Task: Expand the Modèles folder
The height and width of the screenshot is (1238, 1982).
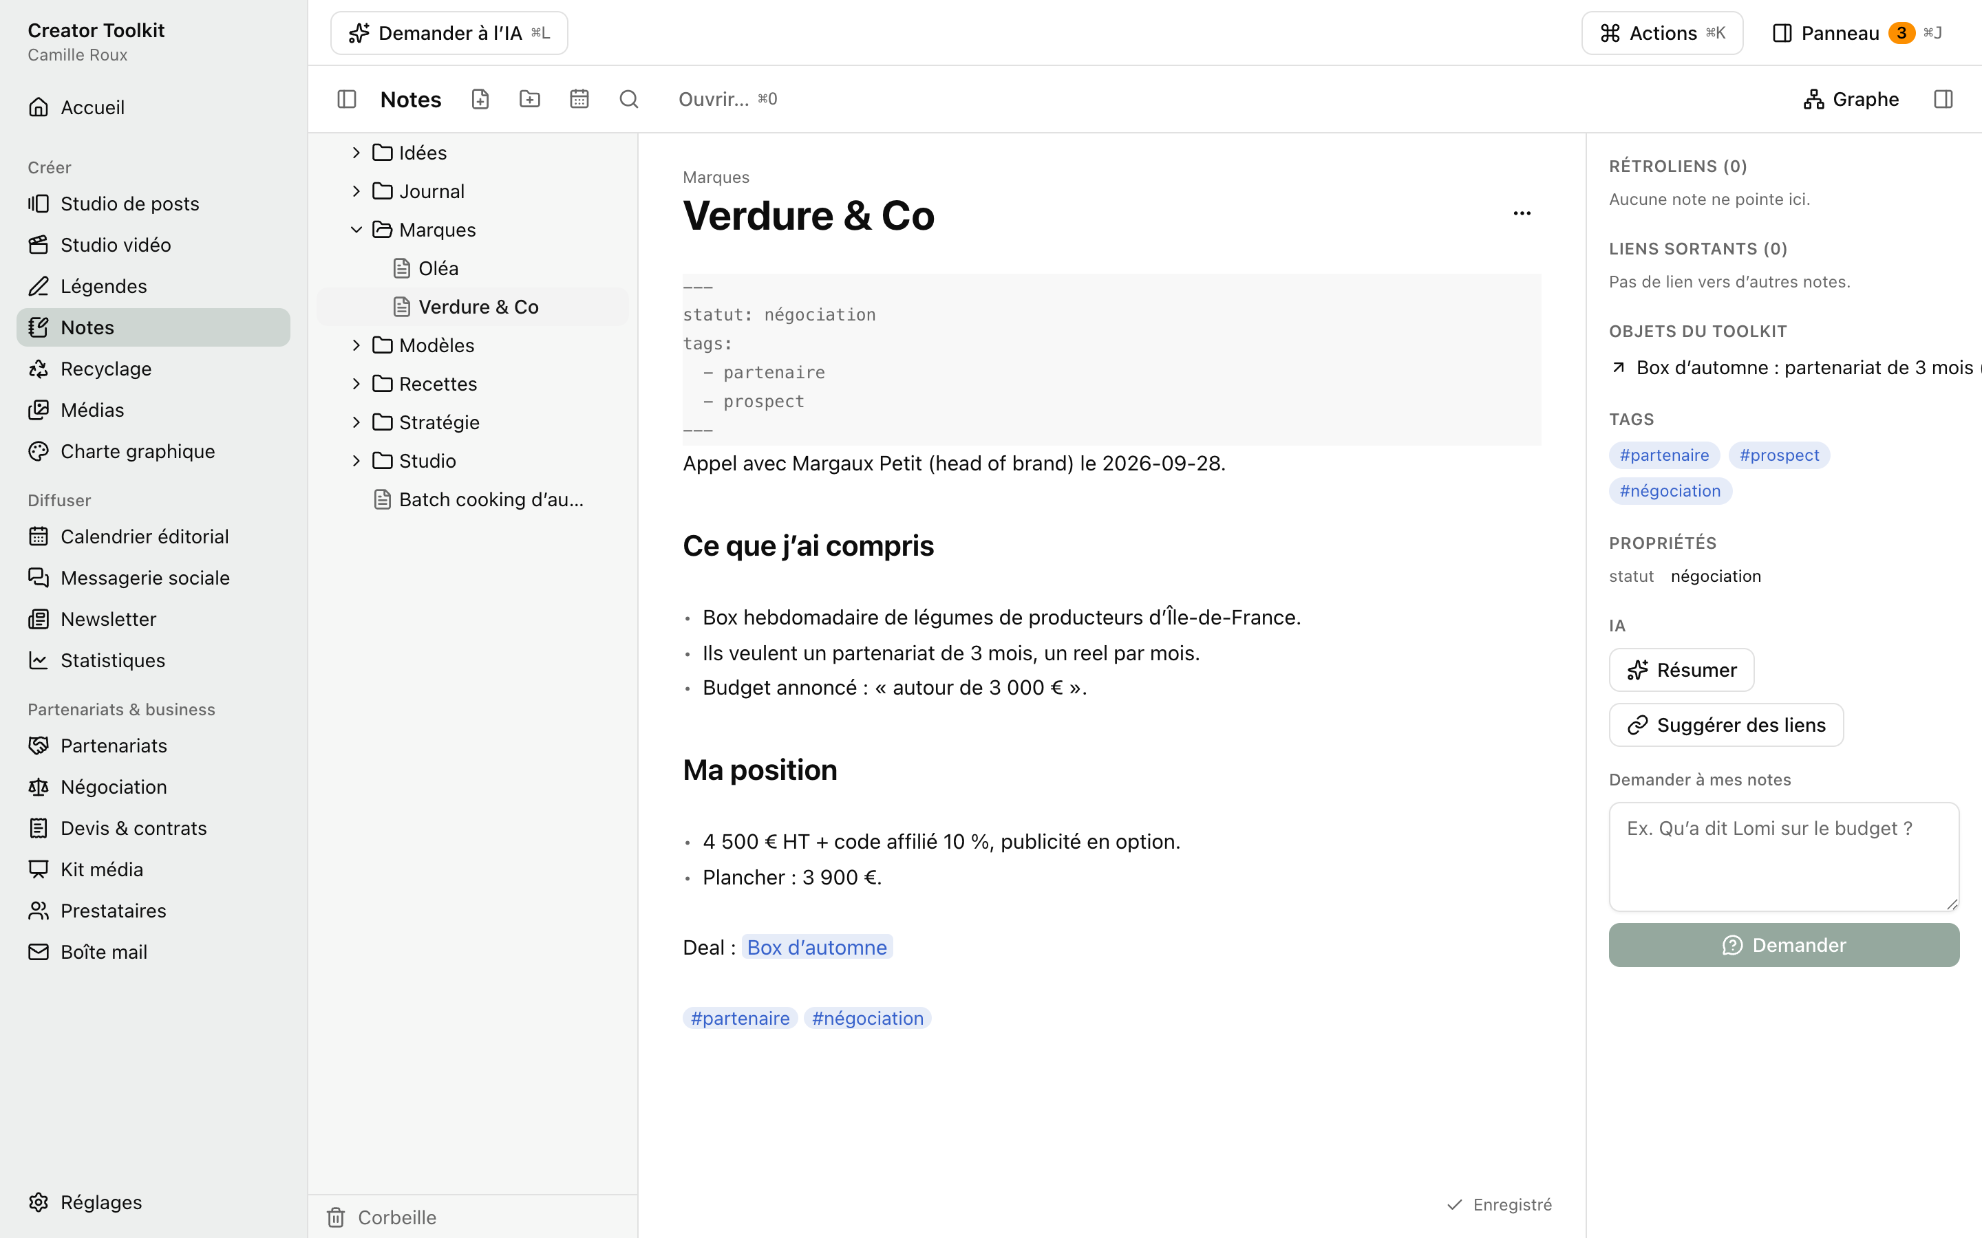Action: coord(356,345)
